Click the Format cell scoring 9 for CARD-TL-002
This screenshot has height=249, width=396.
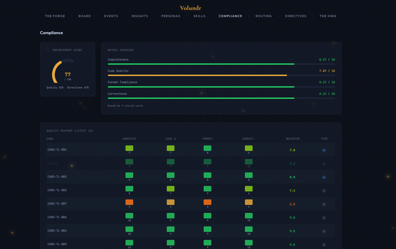[207, 189]
